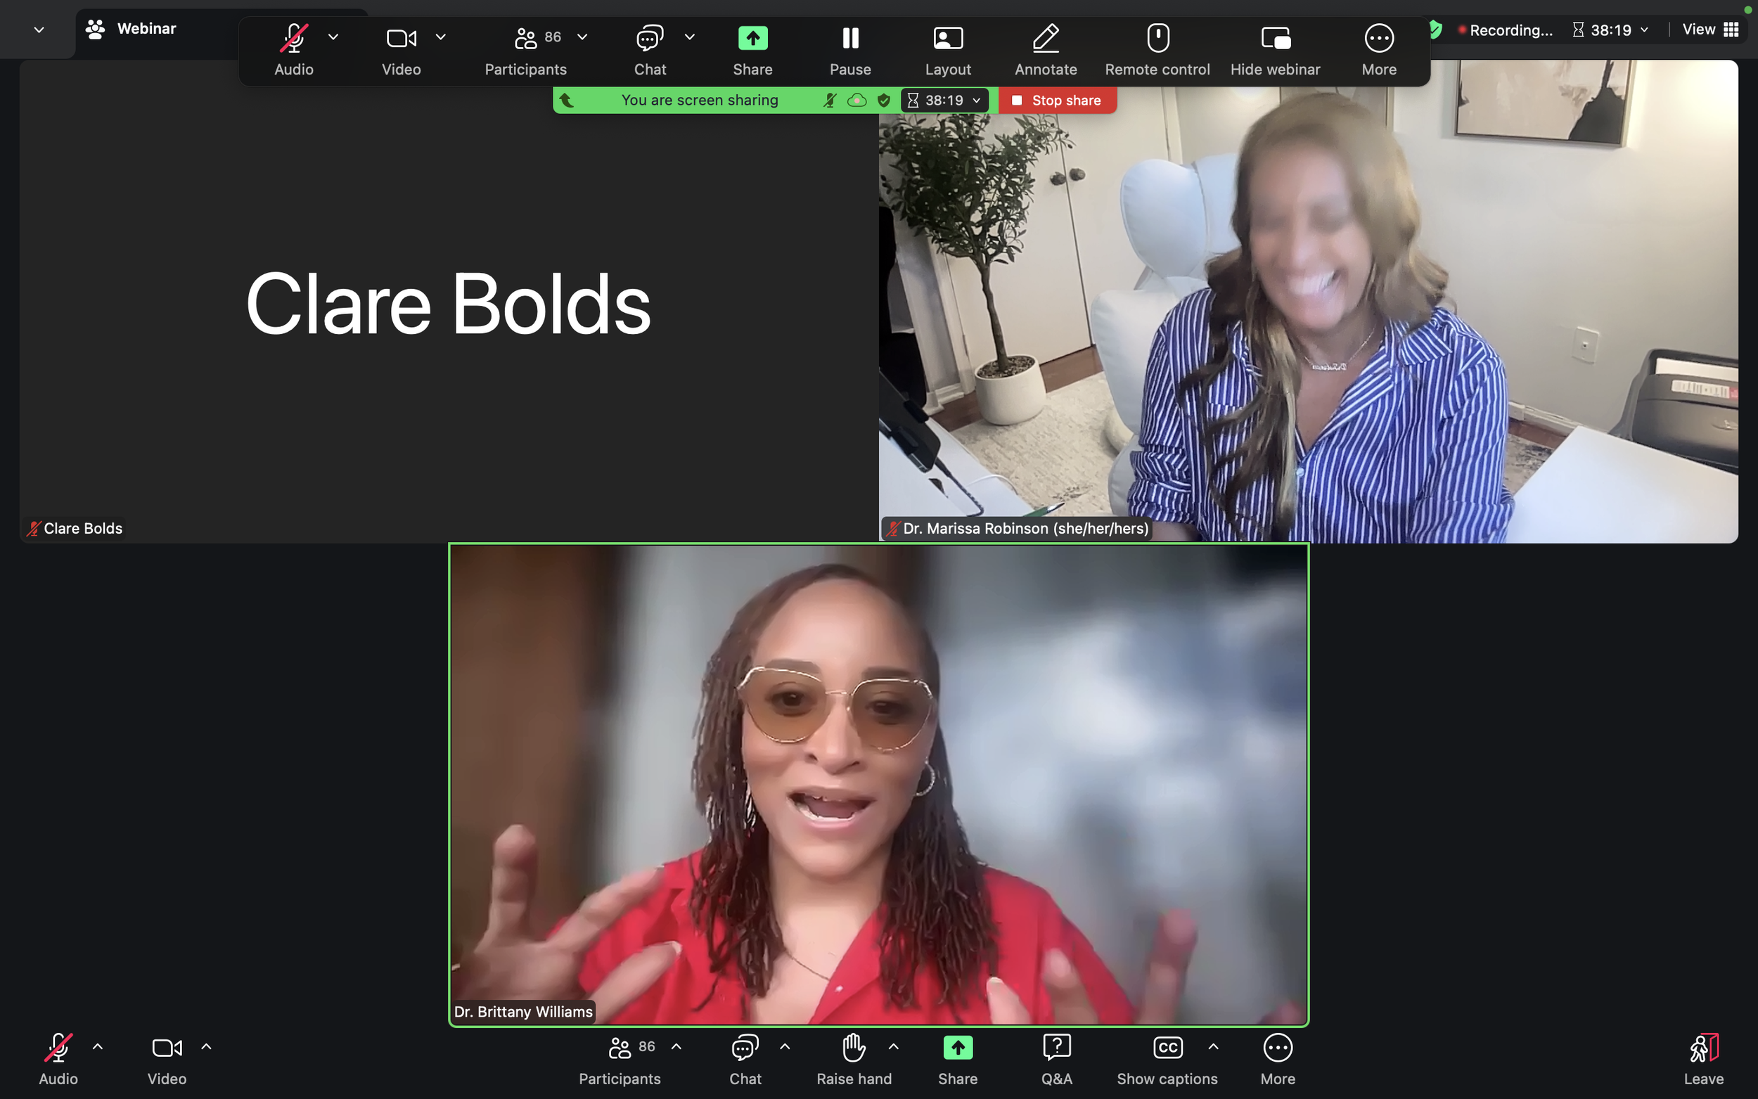Click the Annotate pencil icon
1758x1099 pixels.
[1045, 39]
